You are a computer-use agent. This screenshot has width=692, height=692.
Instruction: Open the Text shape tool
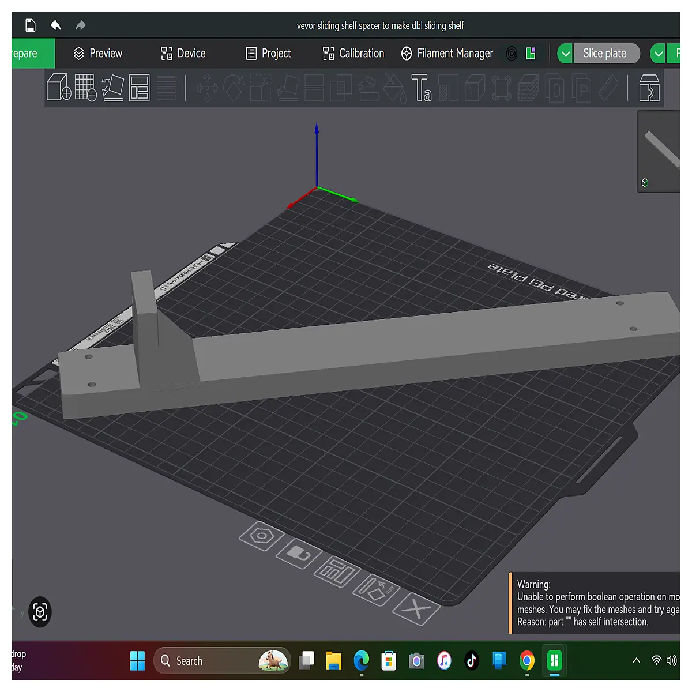[x=421, y=88]
